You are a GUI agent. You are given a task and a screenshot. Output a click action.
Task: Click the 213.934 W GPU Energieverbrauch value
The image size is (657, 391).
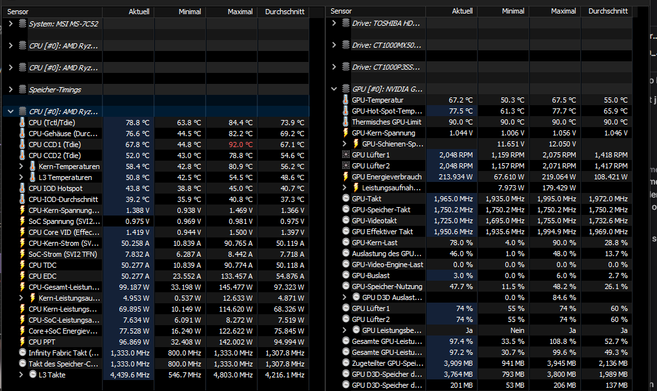456,176
